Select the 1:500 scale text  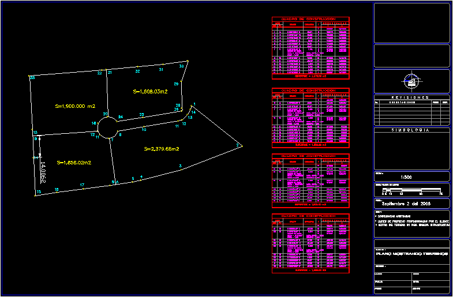point(406,176)
